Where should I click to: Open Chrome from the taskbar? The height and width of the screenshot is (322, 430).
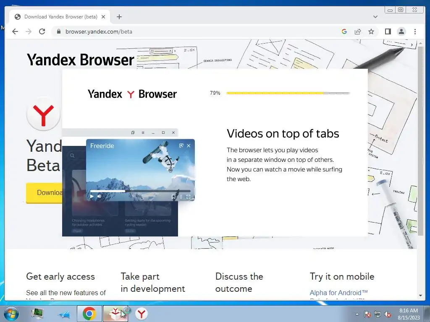[x=89, y=314]
